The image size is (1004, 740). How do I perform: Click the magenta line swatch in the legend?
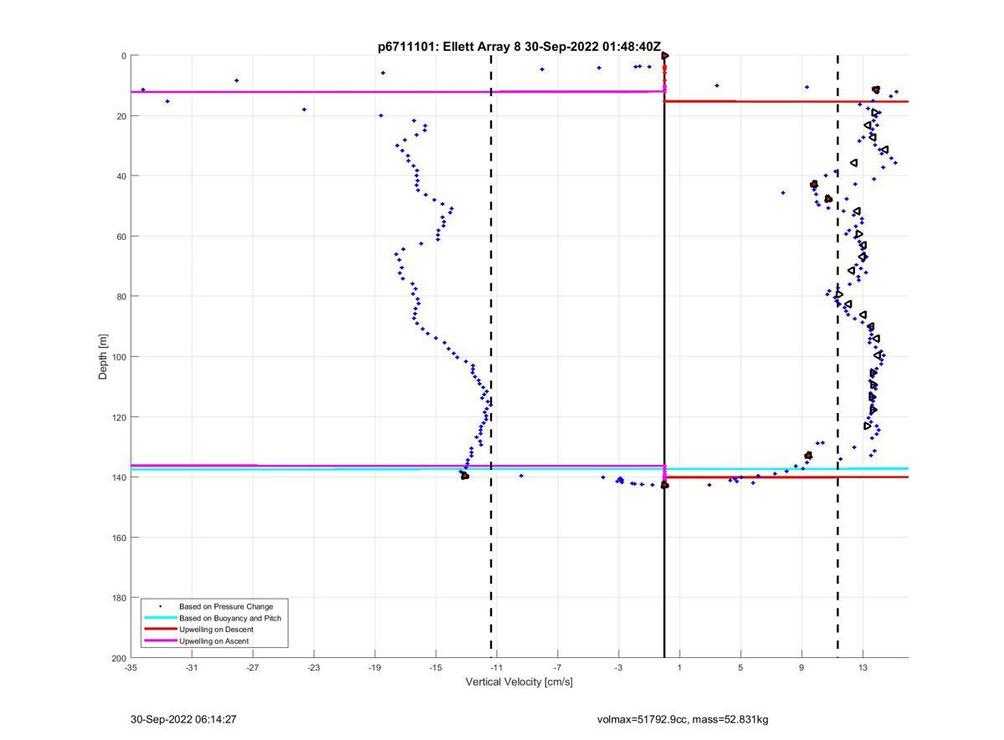click(160, 641)
